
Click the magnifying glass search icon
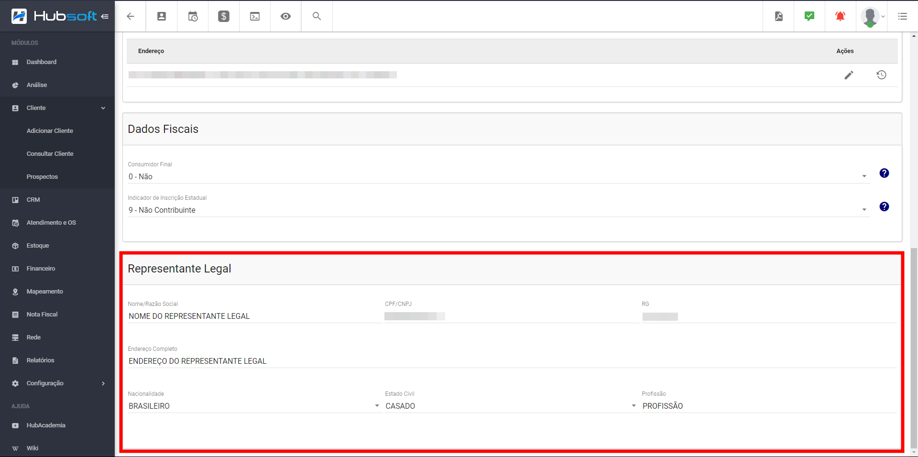click(317, 16)
